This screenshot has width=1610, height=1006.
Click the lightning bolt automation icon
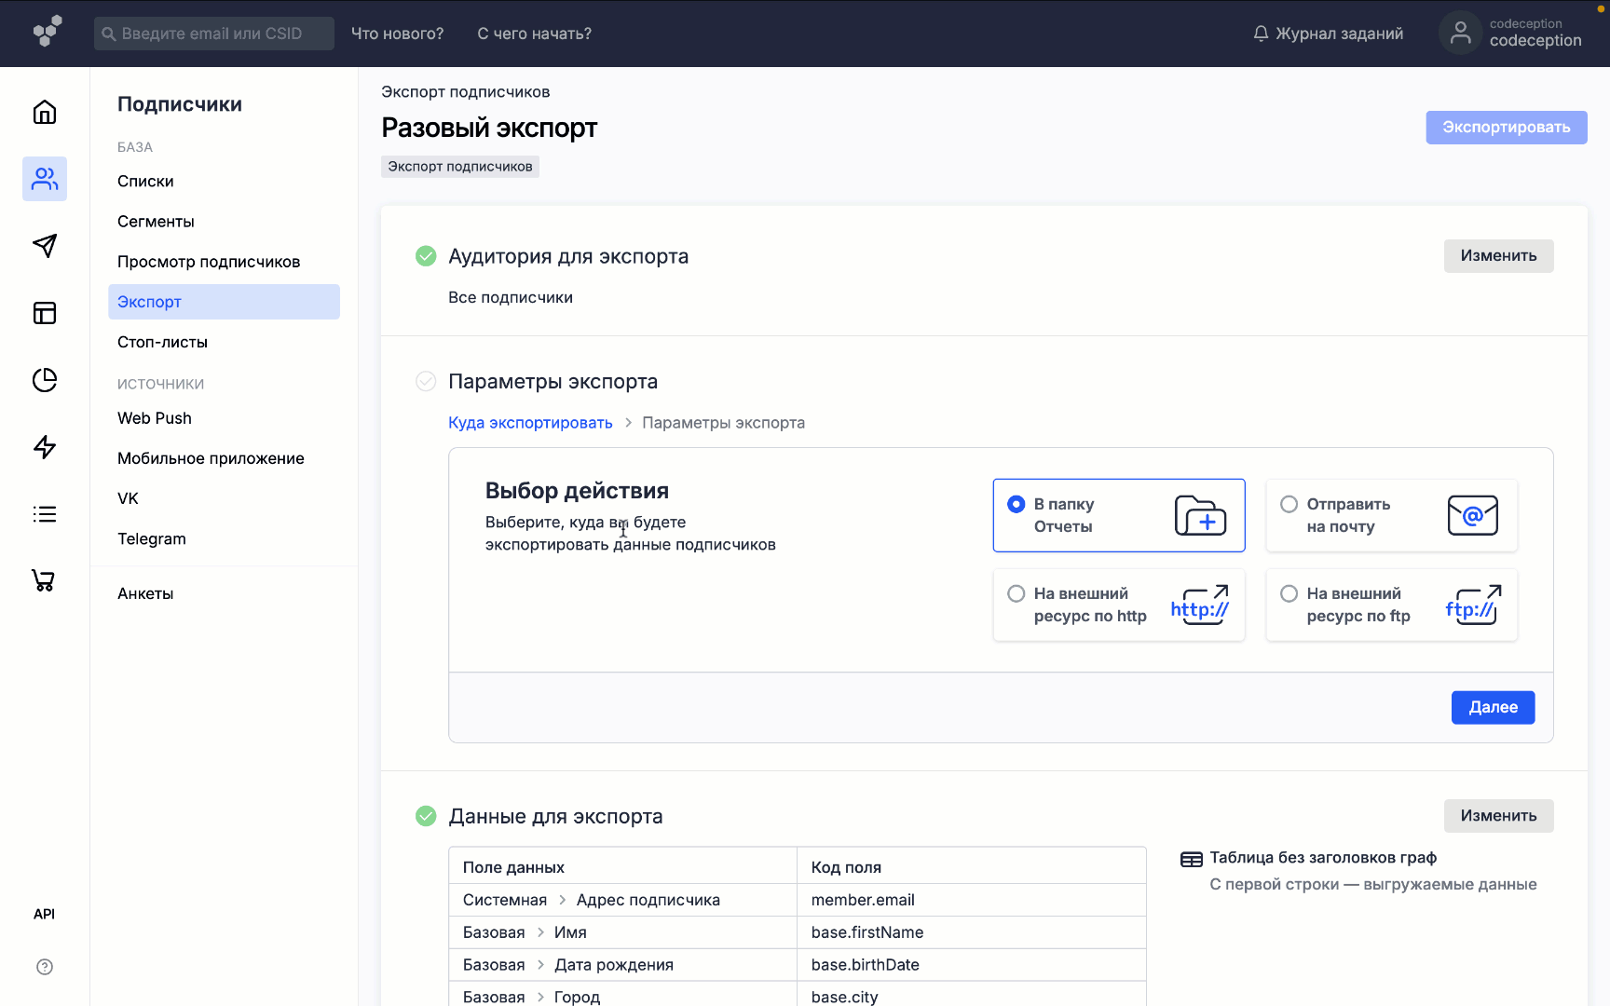click(45, 447)
